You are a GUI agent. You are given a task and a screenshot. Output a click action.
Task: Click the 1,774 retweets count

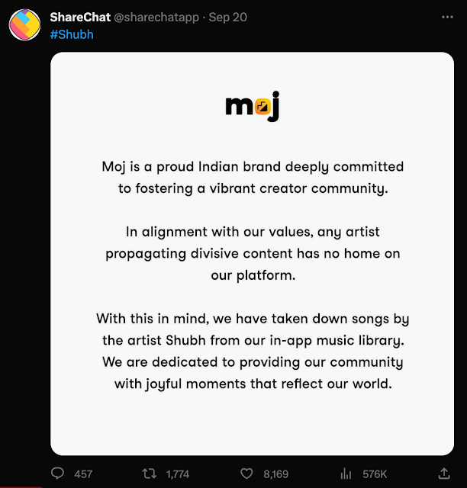[178, 474]
